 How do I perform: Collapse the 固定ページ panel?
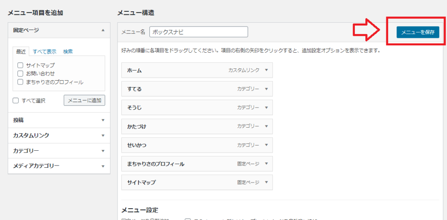103,30
